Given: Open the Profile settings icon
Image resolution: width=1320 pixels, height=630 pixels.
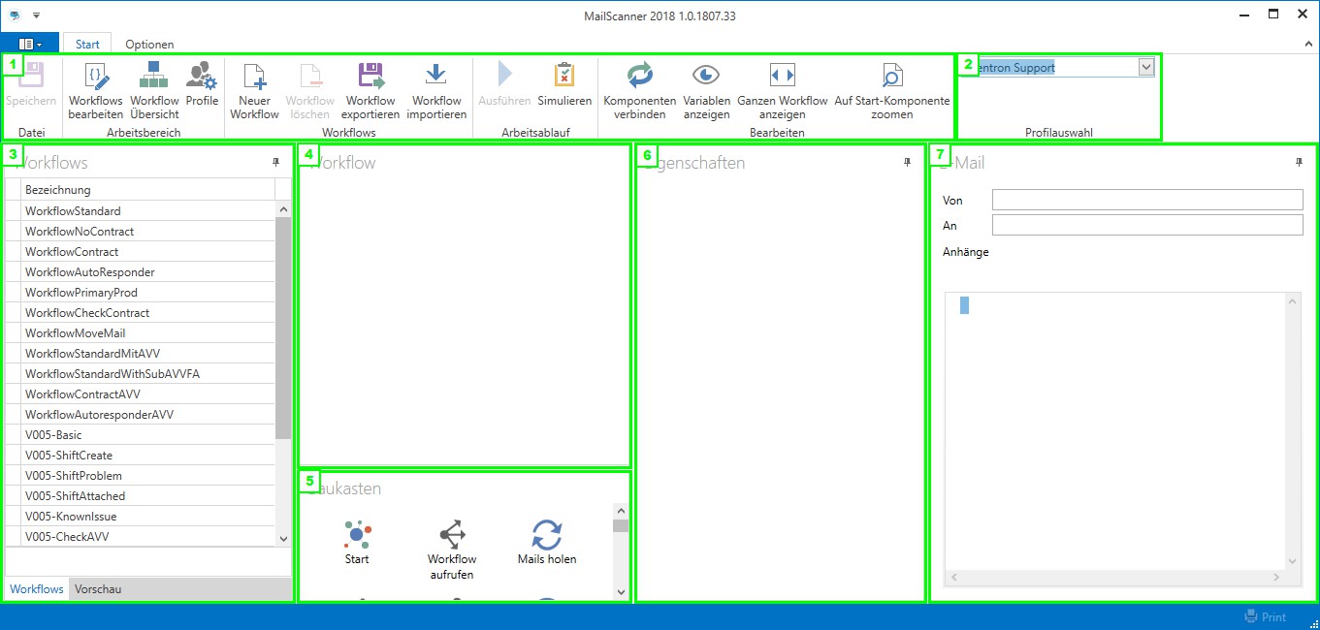Looking at the screenshot, I should 202,76.
